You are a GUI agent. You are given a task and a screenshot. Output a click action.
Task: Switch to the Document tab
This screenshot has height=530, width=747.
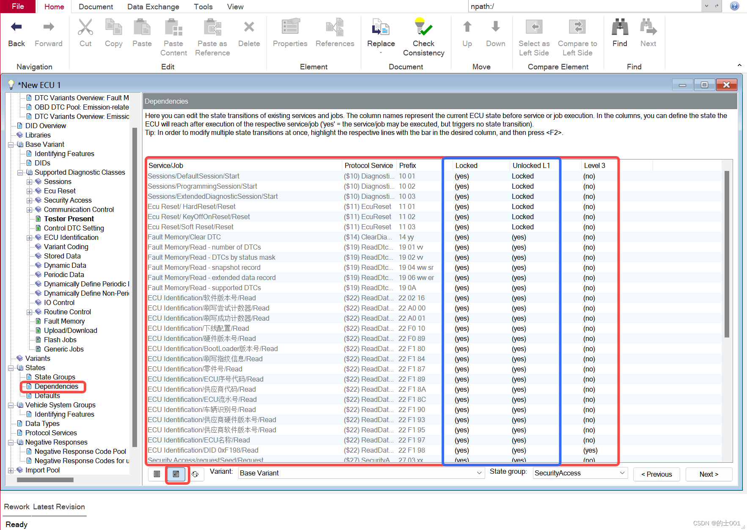tap(96, 6)
